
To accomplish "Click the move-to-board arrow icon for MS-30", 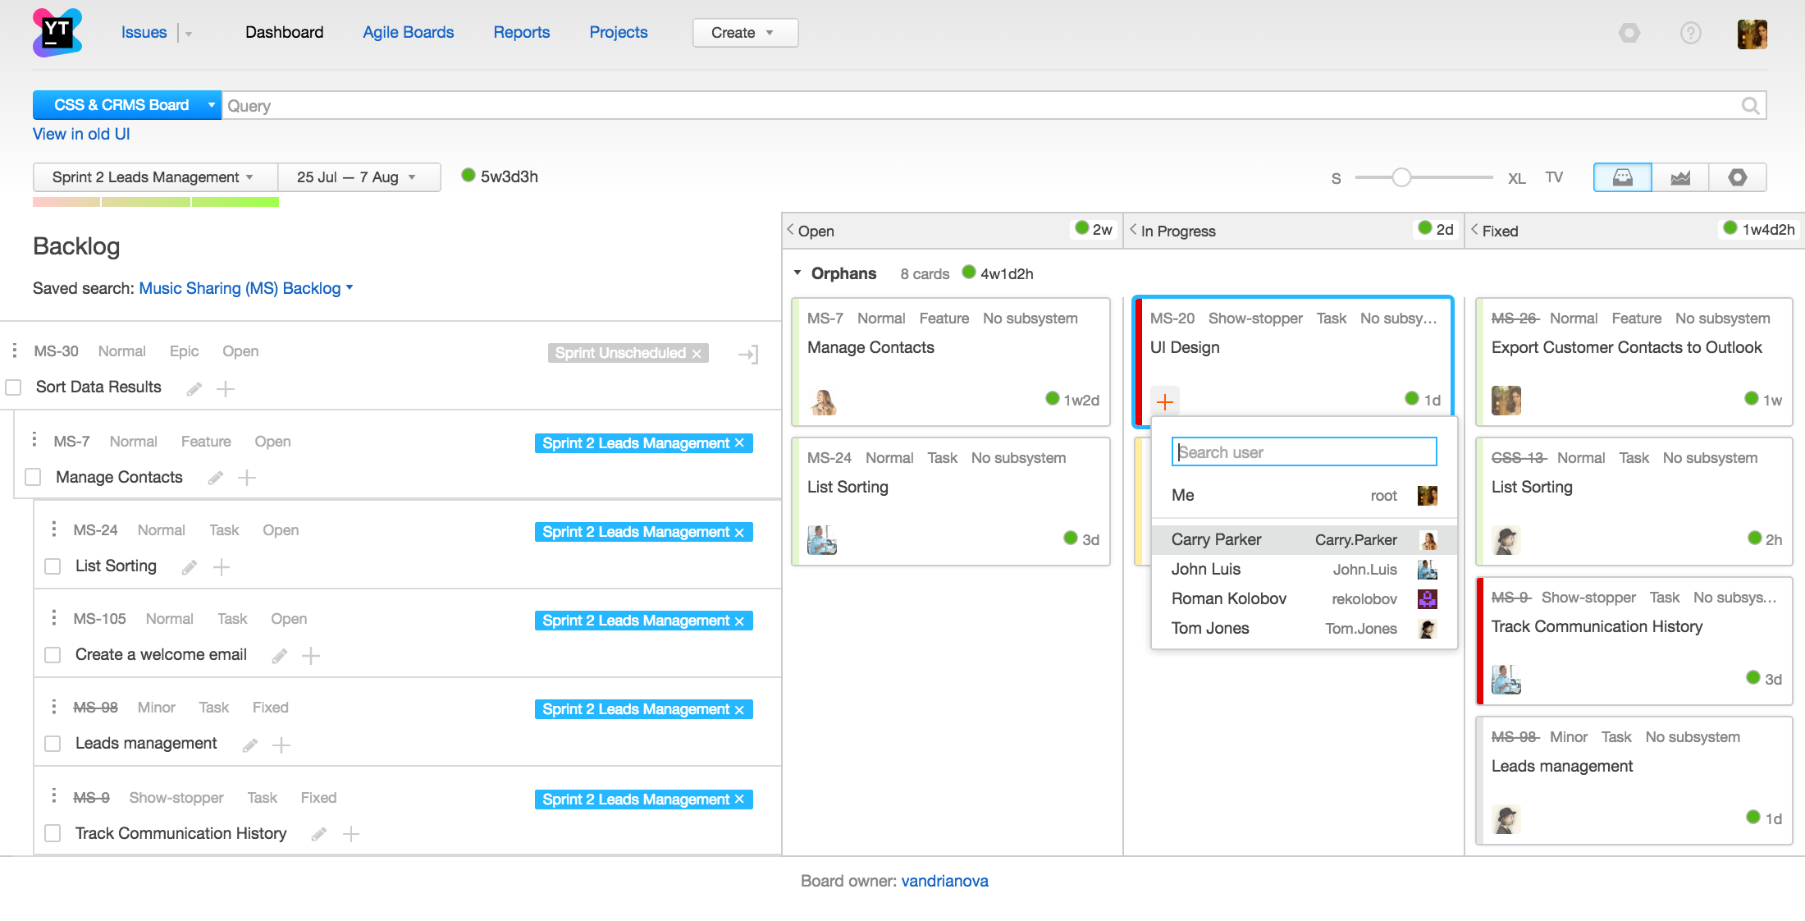I will [x=747, y=354].
